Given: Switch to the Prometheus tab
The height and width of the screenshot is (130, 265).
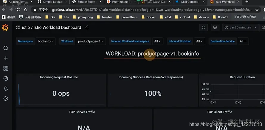Looking at the screenshot, I should (121, 2).
